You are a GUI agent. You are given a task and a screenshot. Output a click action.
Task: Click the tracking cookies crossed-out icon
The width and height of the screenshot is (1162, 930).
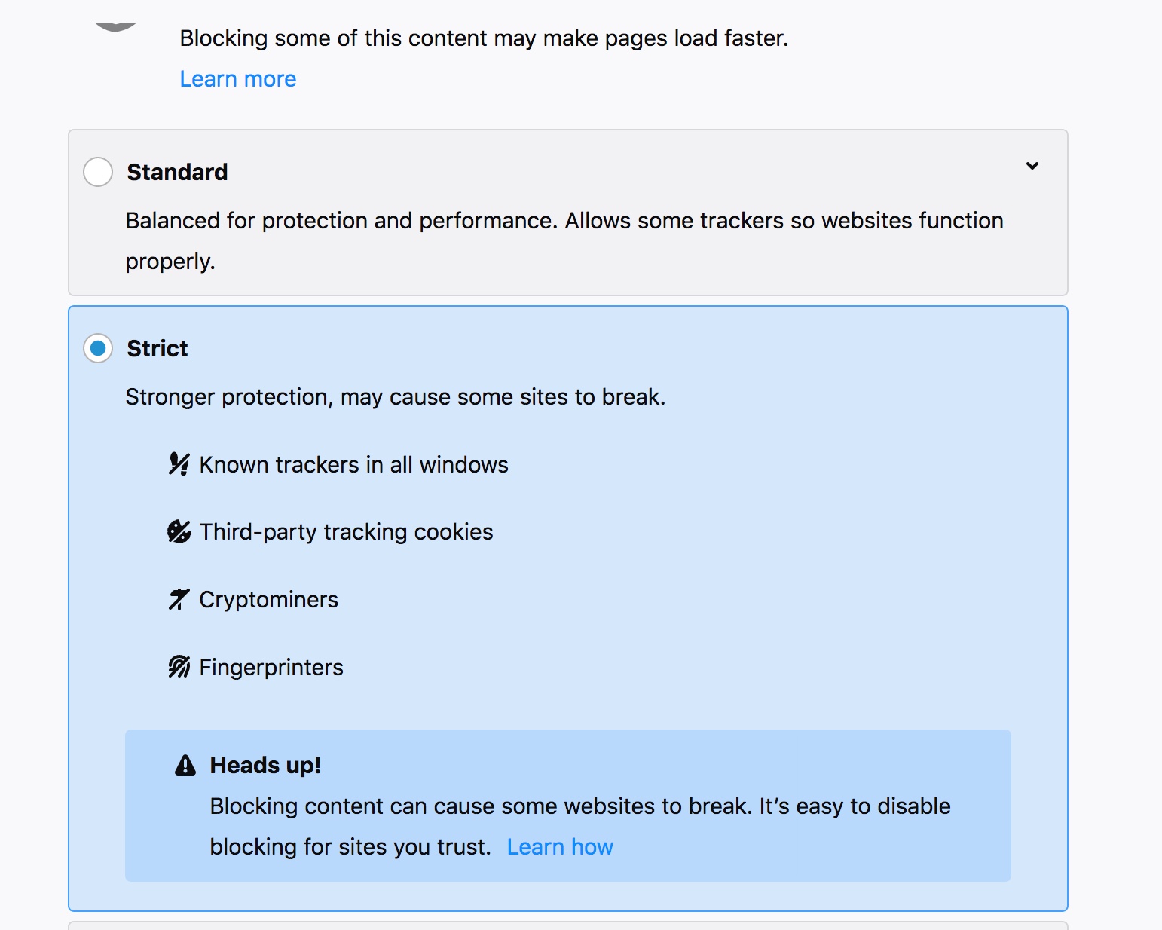179,532
